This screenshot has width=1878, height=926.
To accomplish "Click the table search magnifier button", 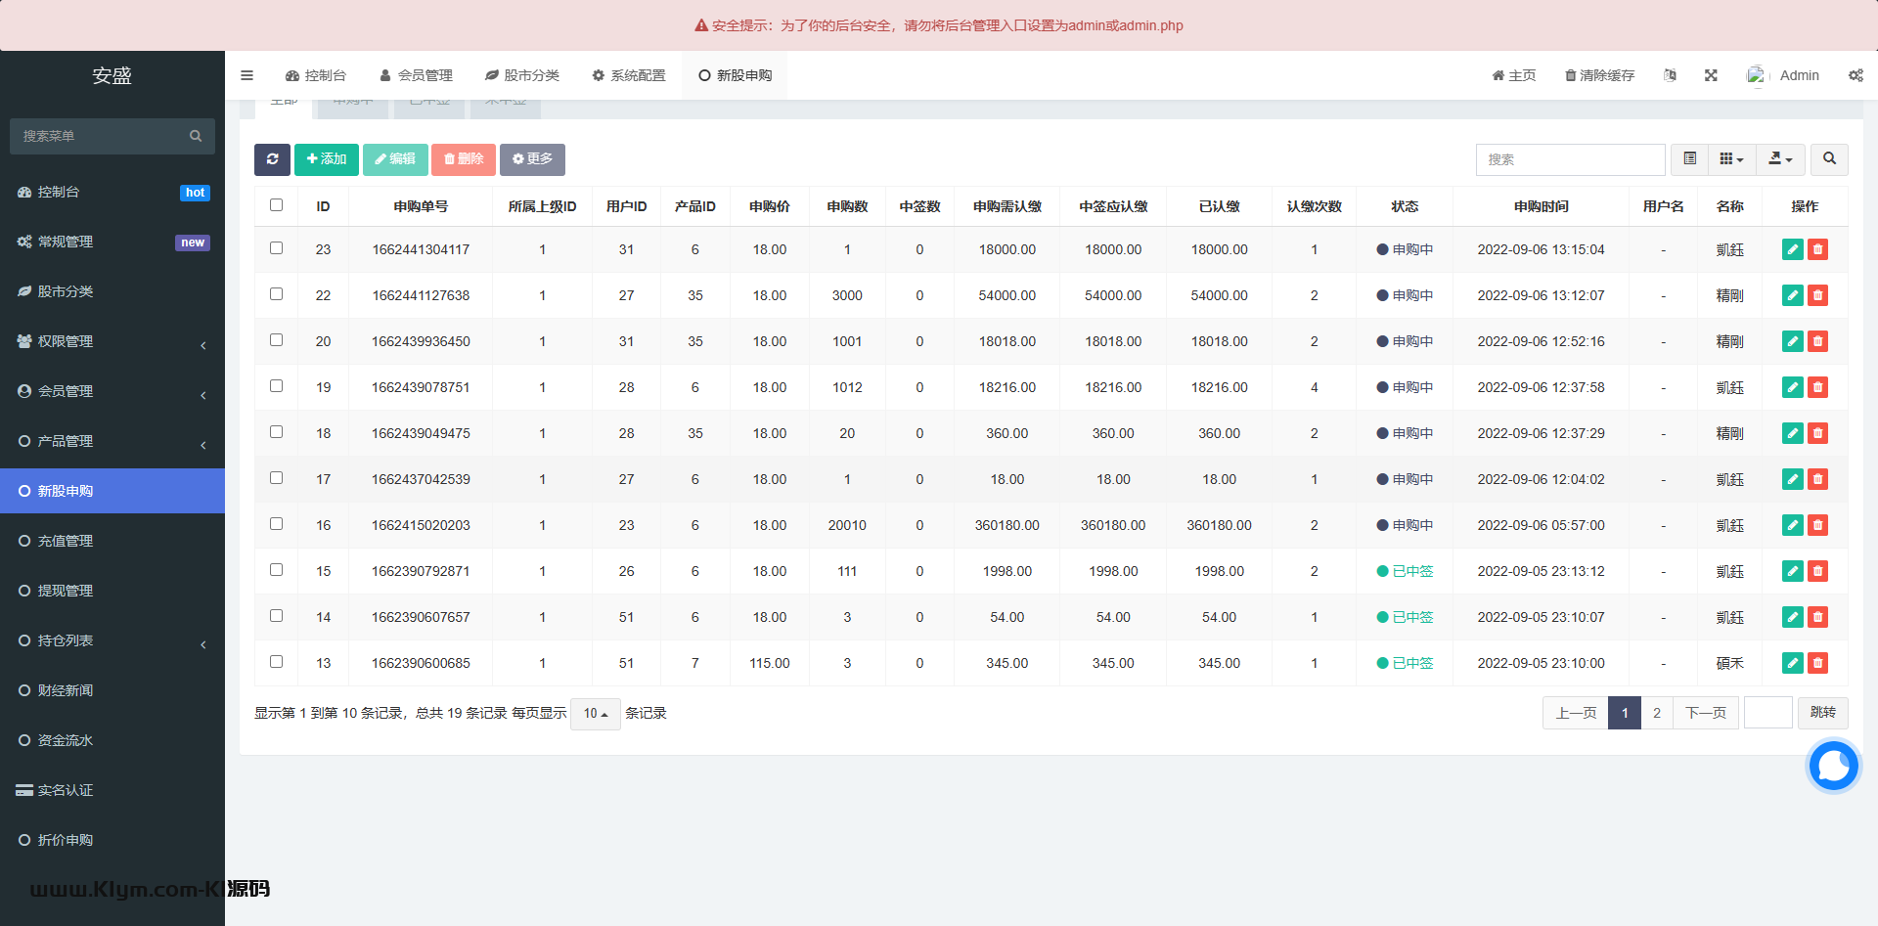I will (1829, 159).
